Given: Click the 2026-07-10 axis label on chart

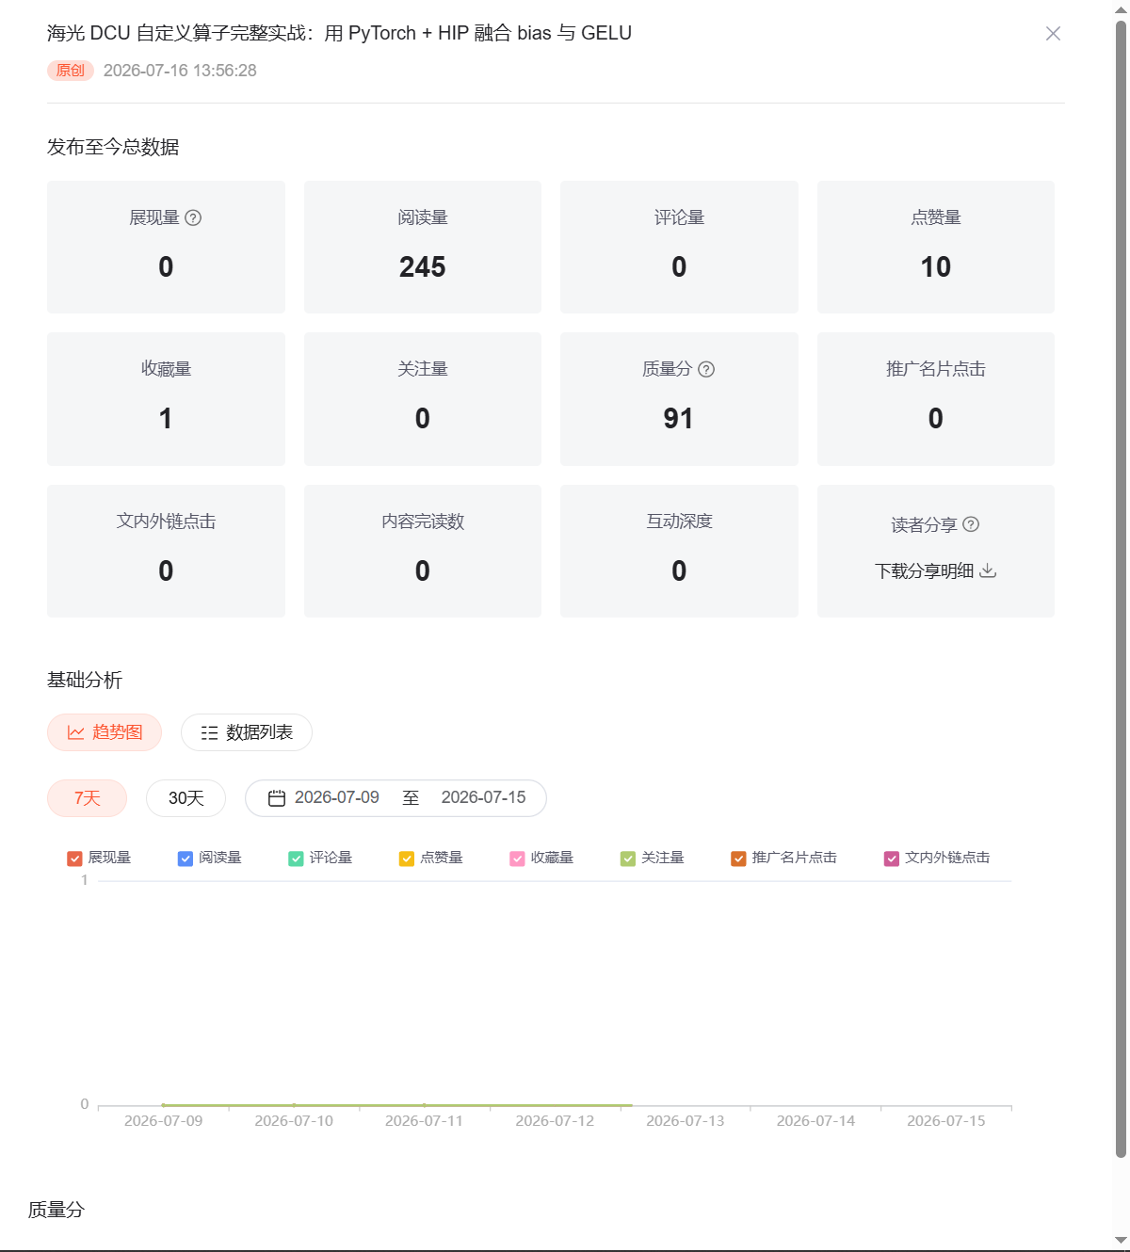Looking at the screenshot, I should pos(294,1121).
